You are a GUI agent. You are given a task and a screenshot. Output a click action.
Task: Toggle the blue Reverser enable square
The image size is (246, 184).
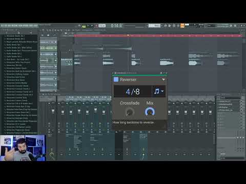[116, 79]
